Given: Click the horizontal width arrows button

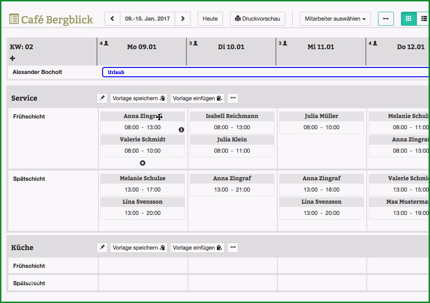Looking at the screenshot, I should [x=386, y=19].
